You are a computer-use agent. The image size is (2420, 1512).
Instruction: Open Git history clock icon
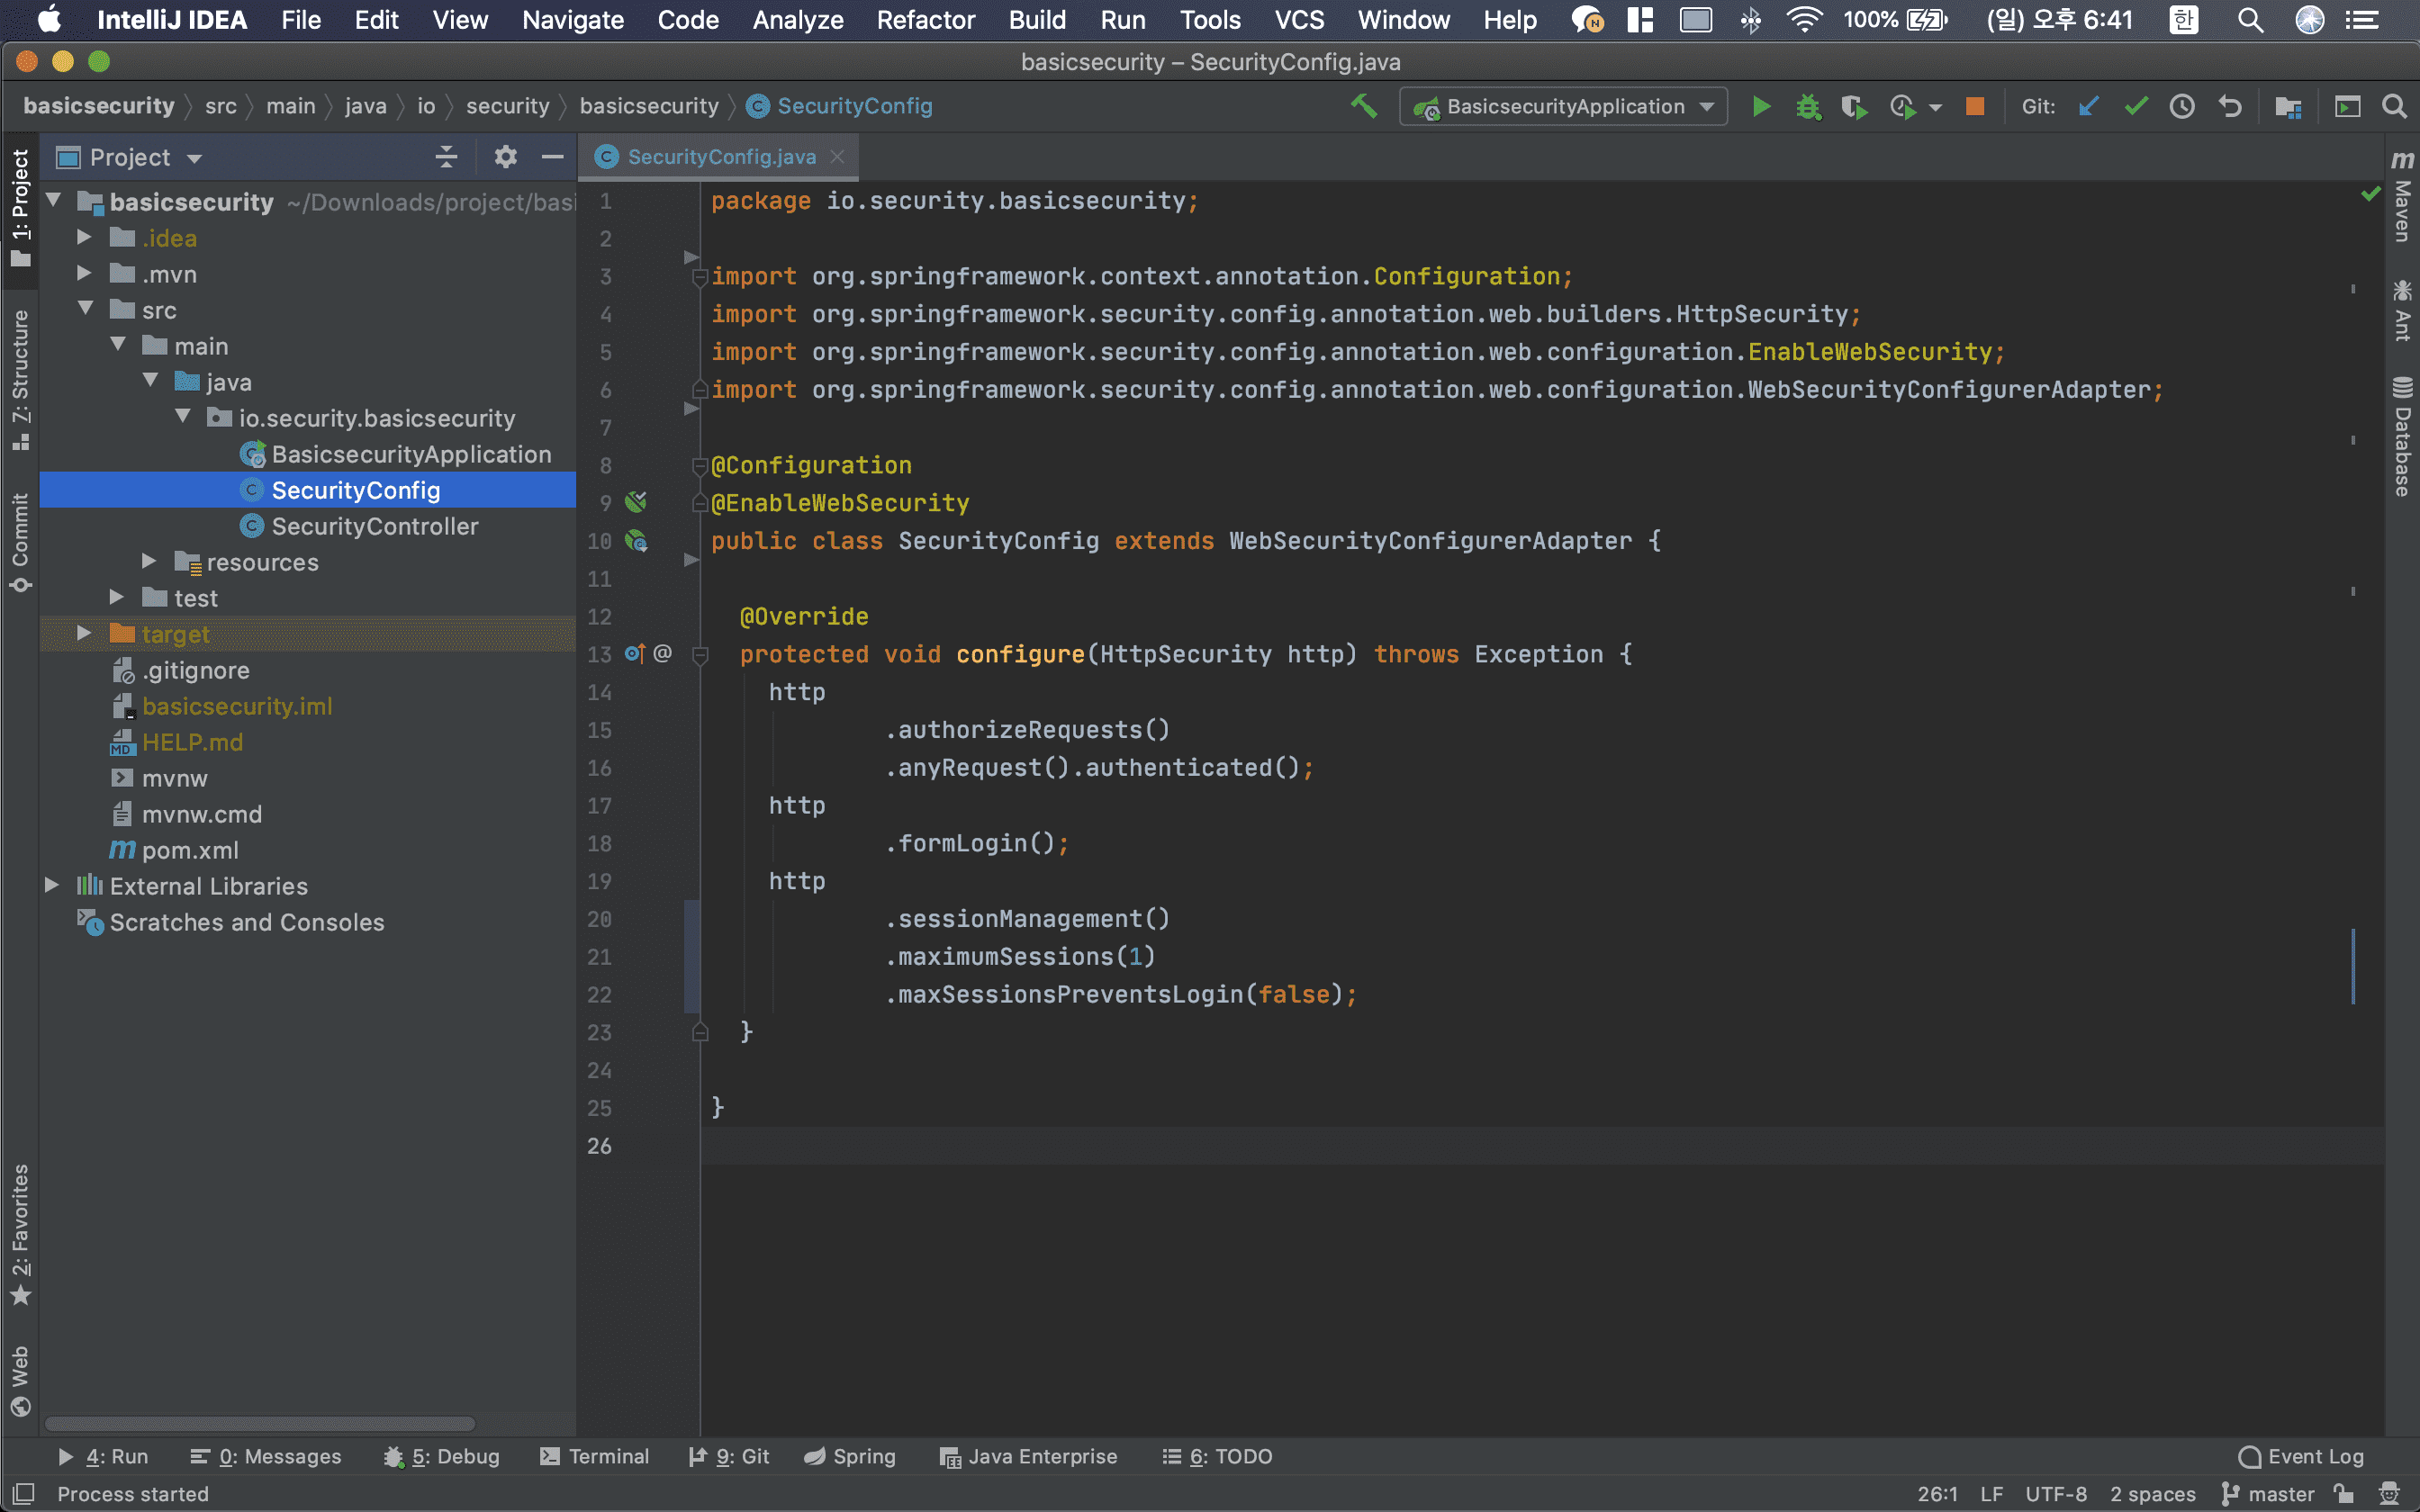(2182, 106)
